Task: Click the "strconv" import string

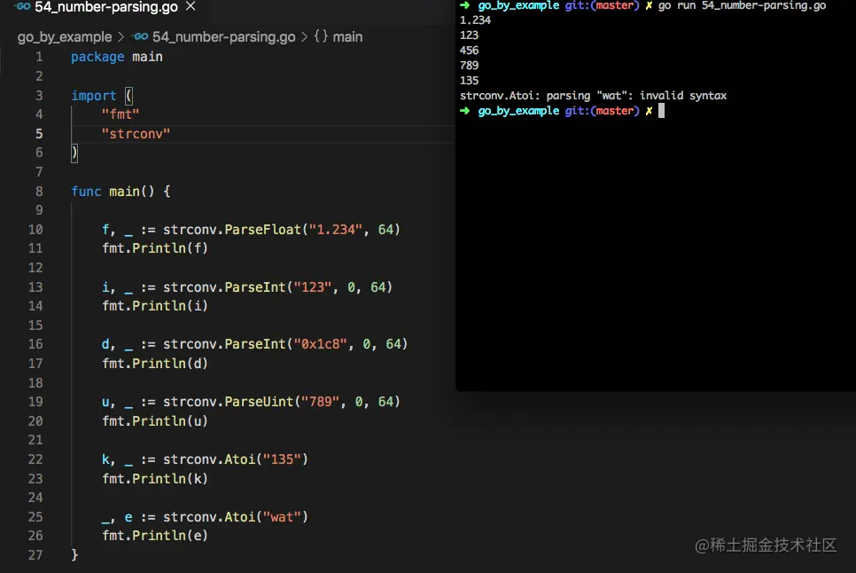Action: point(136,134)
